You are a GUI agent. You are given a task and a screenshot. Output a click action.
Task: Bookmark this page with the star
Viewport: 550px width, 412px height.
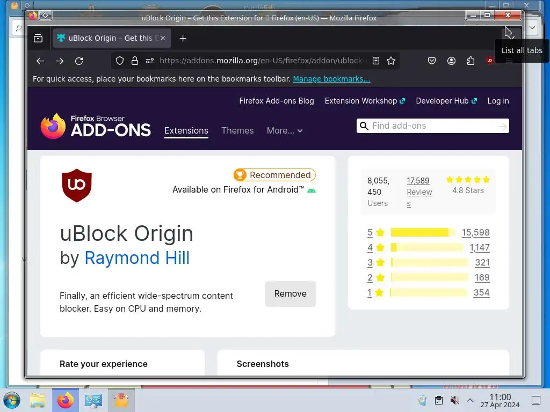point(391,61)
